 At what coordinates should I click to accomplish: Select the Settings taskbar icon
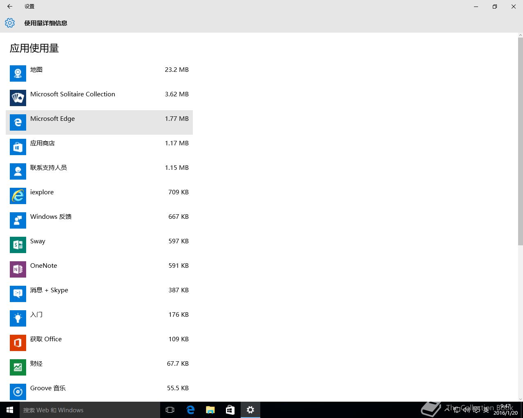click(x=250, y=410)
